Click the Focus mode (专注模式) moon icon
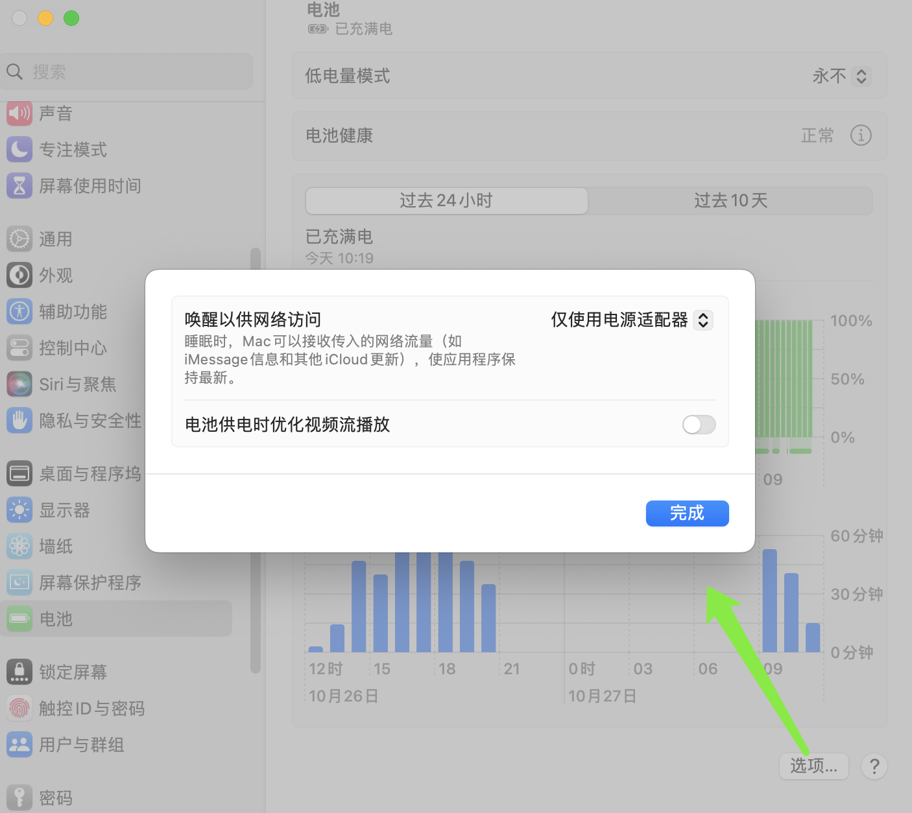Image resolution: width=912 pixels, height=813 pixels. coord(19,150)
